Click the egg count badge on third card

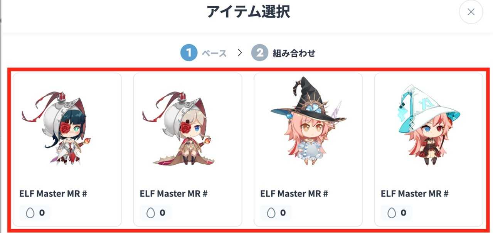click(276, 213)
